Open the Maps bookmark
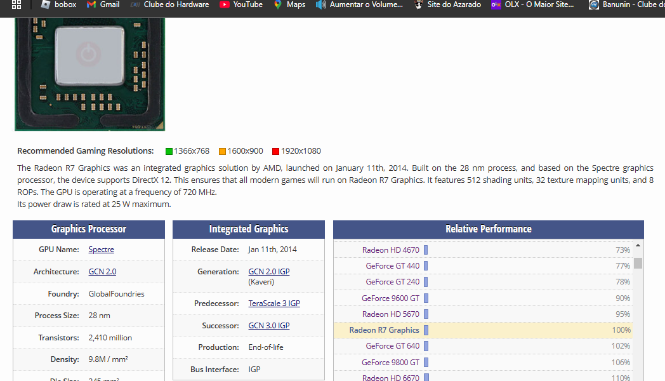This screenshot has height=381, width=665. tap(289, 4)
